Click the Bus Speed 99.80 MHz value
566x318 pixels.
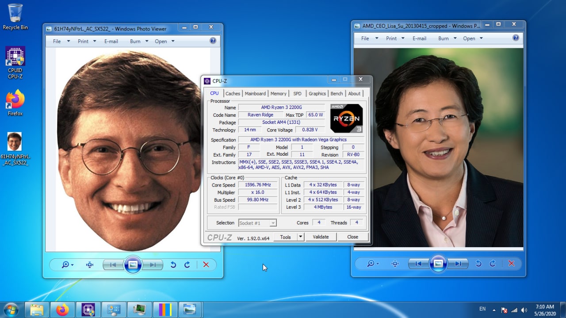point(258,200)
